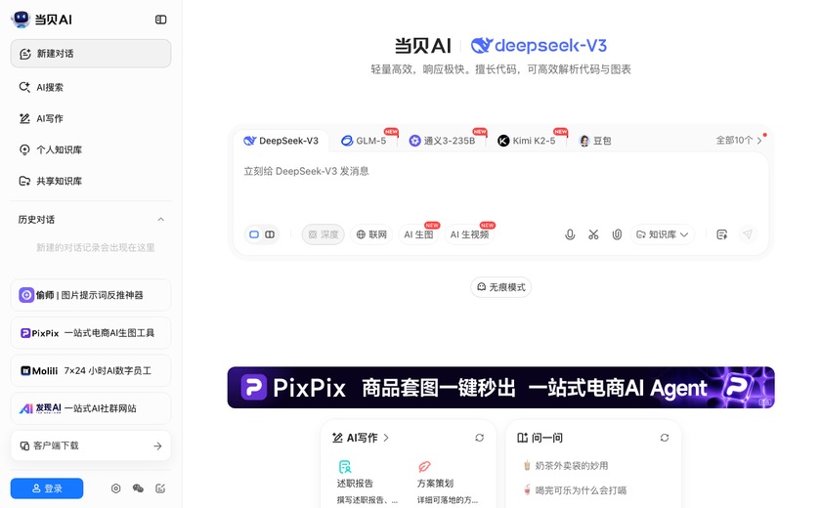The image size is (821, 508).
Task: Open 个人知识库 in the sidebar
Action: click(91, 150)
